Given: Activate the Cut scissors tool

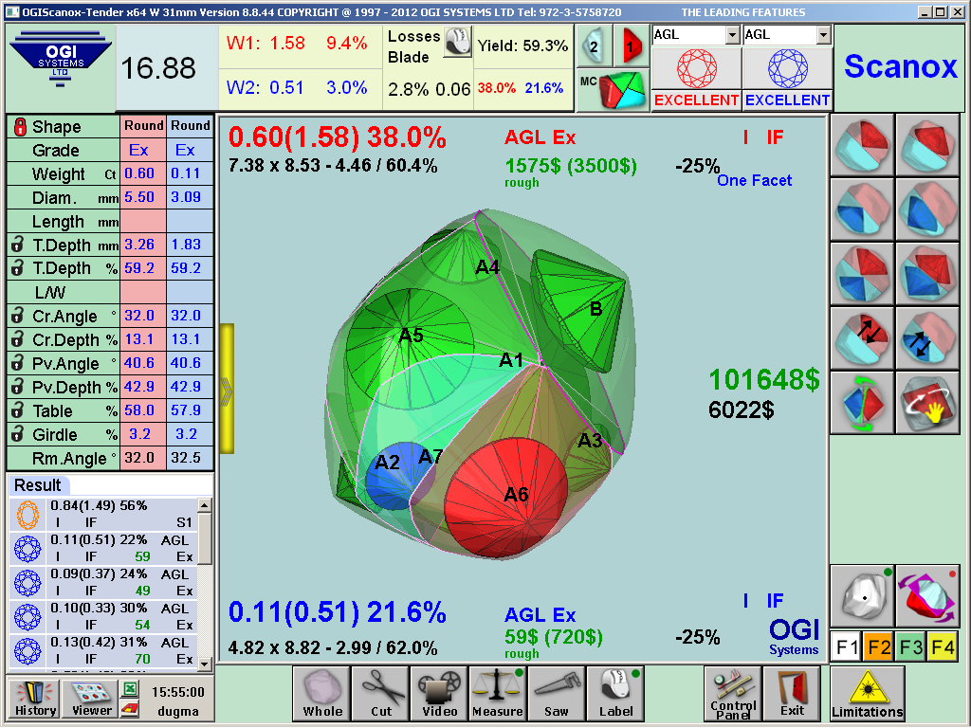Looking at the screenshot, I should tap(381, 694).
